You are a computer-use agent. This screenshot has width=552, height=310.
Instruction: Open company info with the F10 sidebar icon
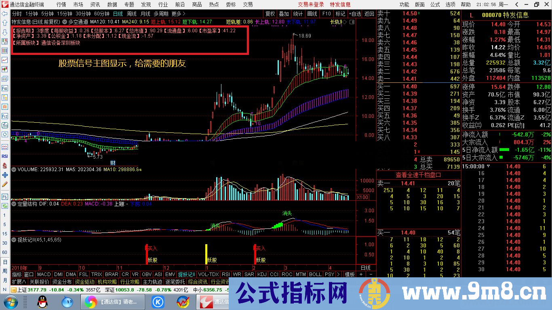tap(4, 89)
